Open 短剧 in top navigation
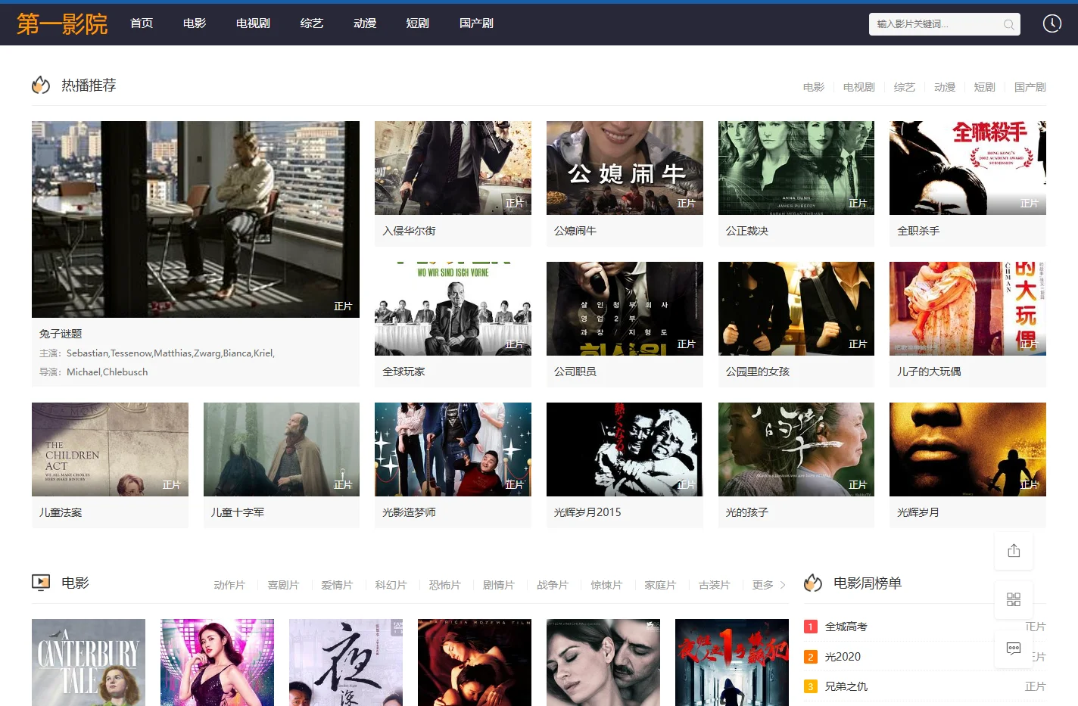The image size is (1078, 706). 418,23
